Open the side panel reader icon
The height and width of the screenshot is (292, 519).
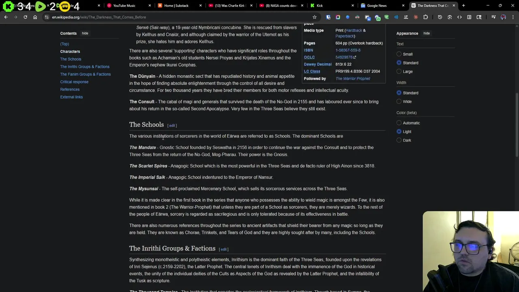[x=469, y=17]
